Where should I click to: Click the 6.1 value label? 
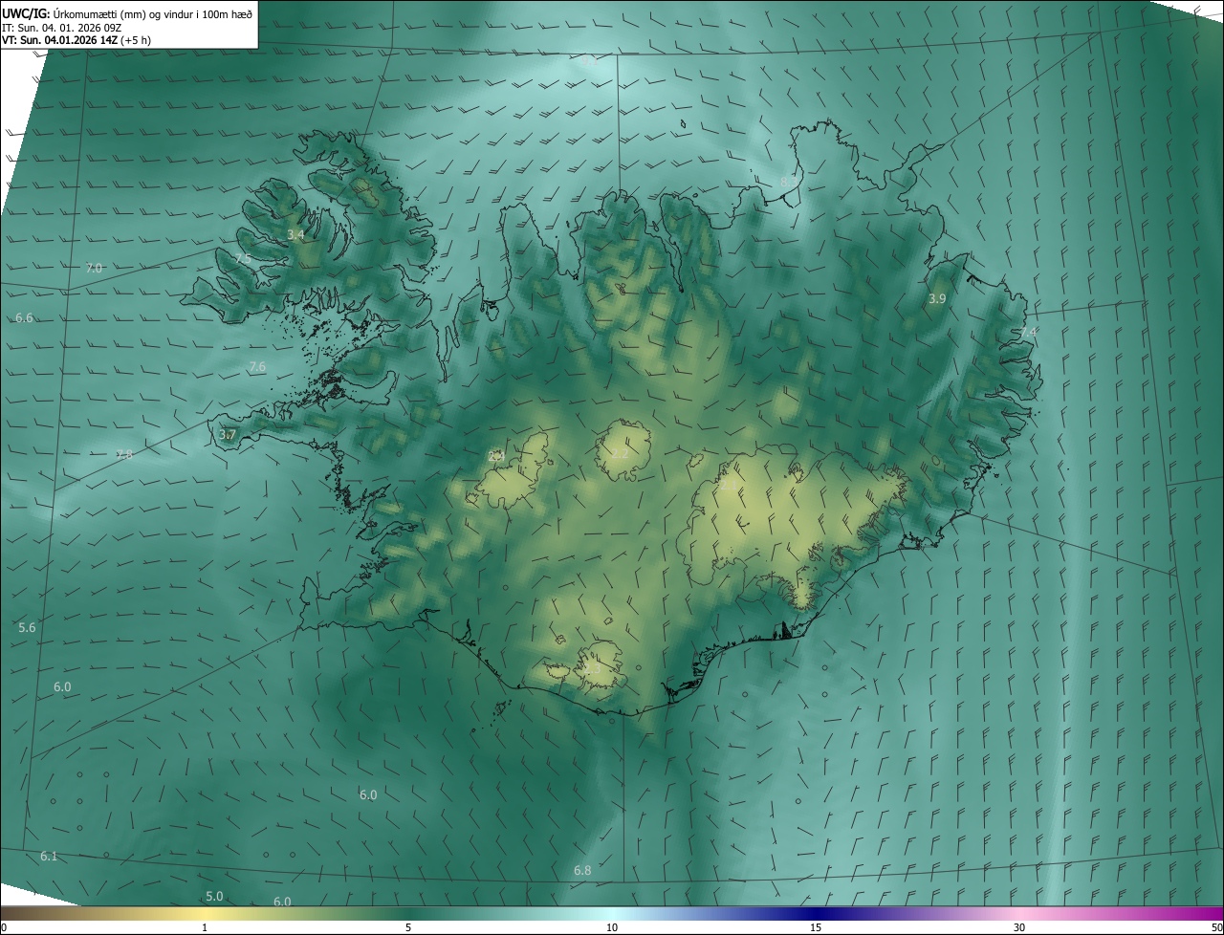pos(49,857)
